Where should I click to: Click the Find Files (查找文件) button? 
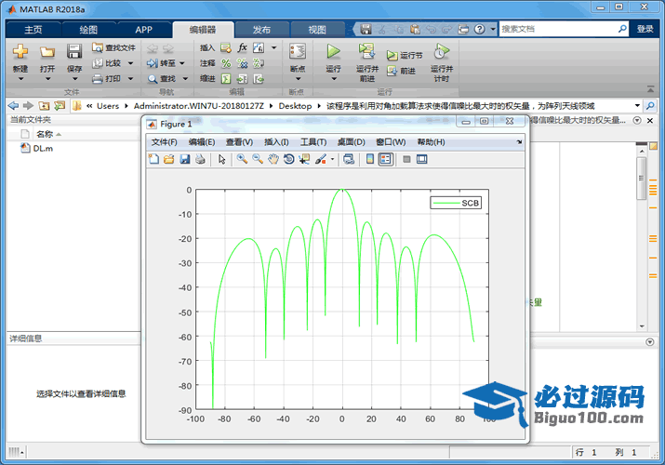tap(113, 47)
